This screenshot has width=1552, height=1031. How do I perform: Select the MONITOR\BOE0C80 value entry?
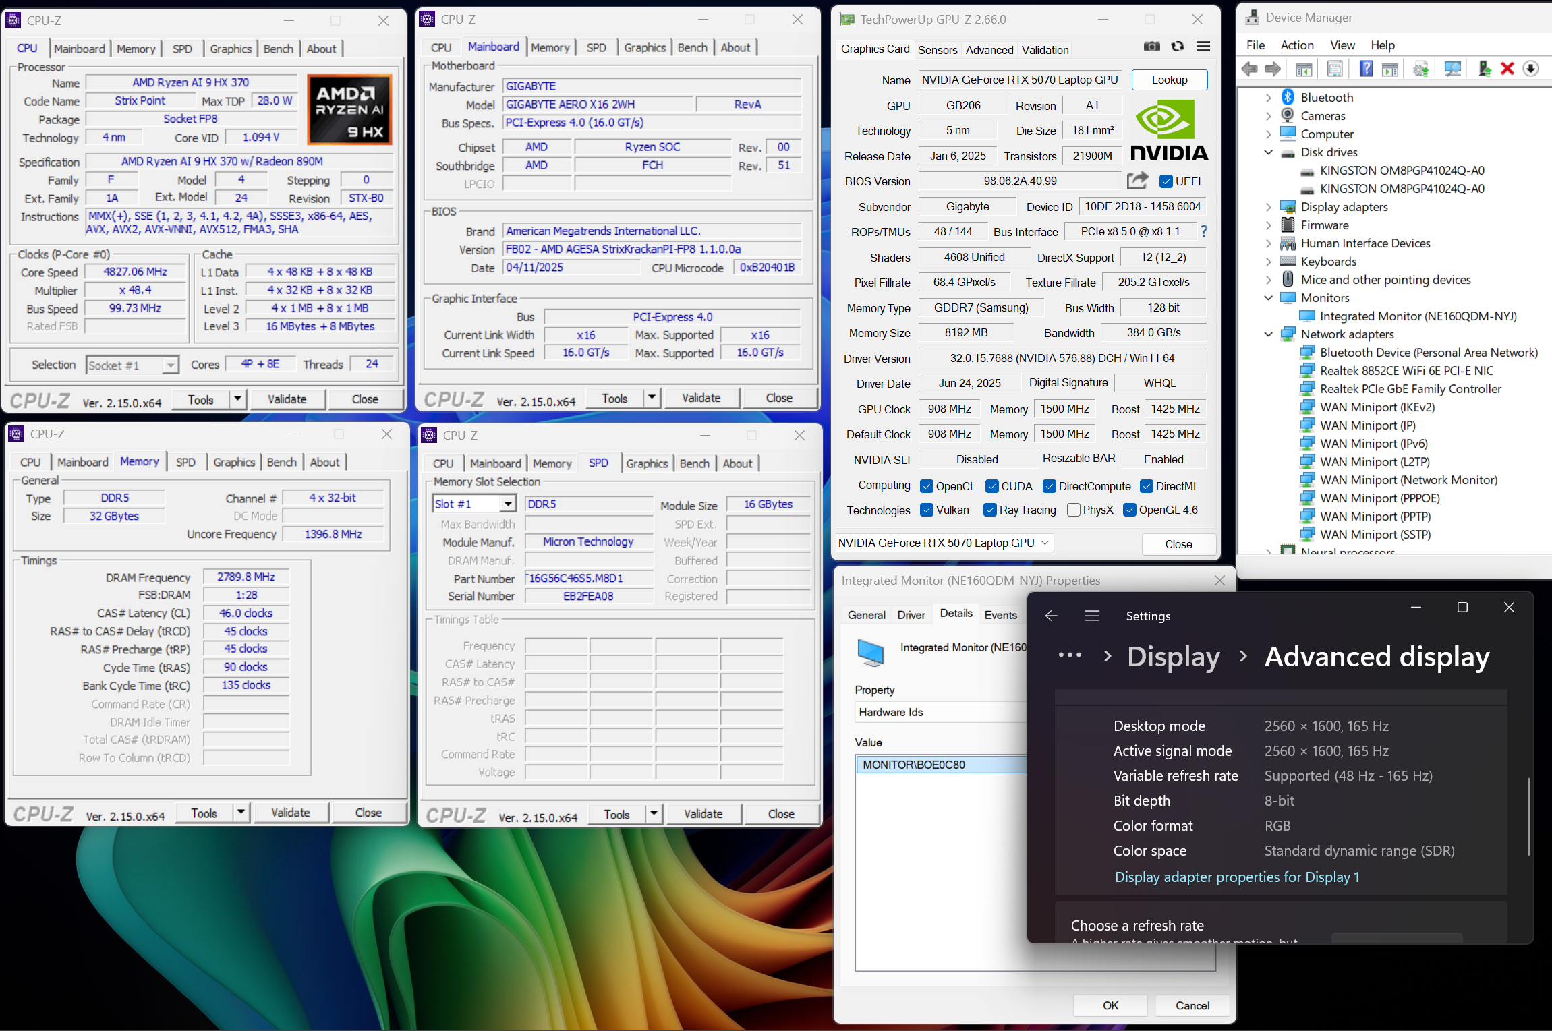pos(942,765)
